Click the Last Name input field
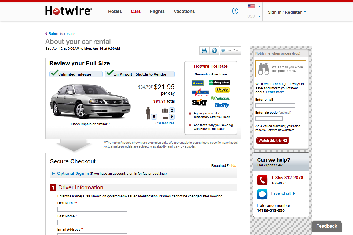 [x=92, y=223]
